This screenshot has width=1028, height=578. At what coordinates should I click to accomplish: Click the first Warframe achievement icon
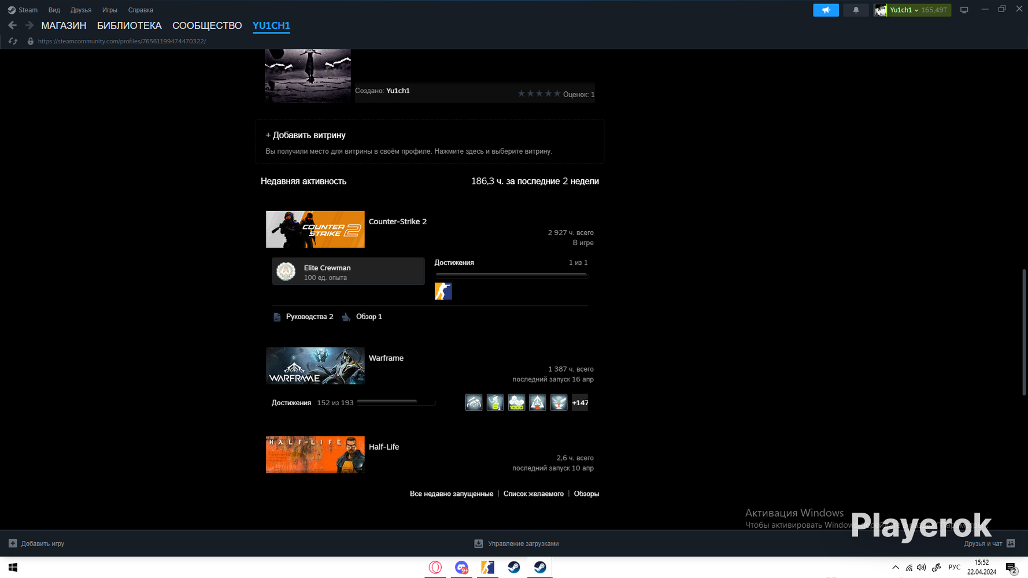click(x=474, y=402)
